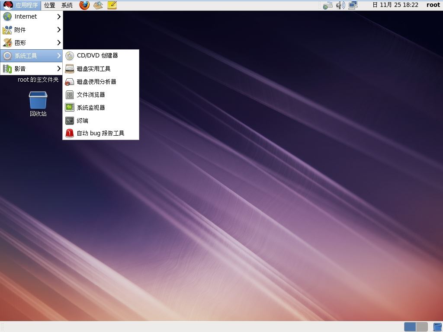Click the root 的主文件夹 desktop label
Screen dimensions: 443x332
[38, 80]
